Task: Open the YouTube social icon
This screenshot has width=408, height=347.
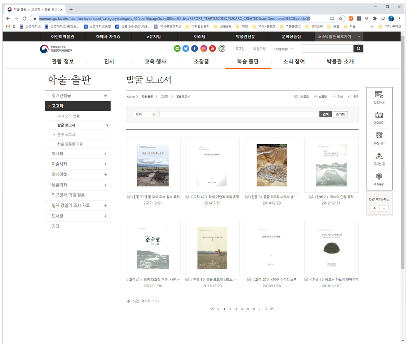Action: point(213,48)
